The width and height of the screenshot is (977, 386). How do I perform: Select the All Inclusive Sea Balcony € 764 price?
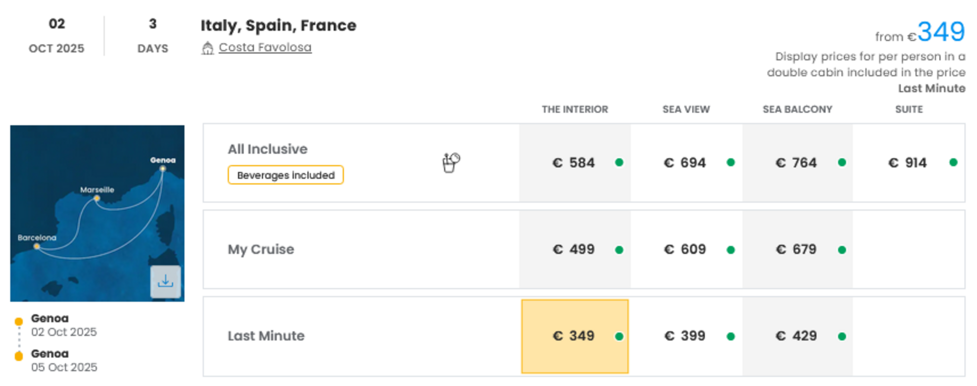coord(797,163)
